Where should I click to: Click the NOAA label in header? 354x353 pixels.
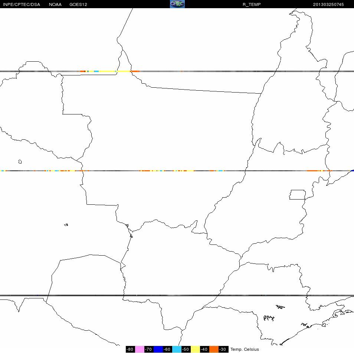click(x=55, y=4)
